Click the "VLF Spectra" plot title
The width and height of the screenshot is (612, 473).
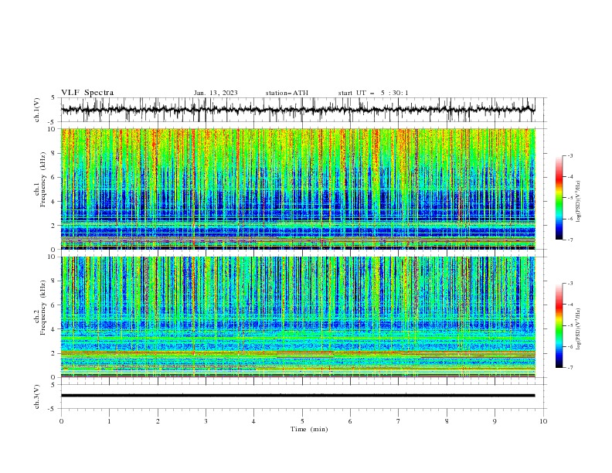[x=87, y=93]
